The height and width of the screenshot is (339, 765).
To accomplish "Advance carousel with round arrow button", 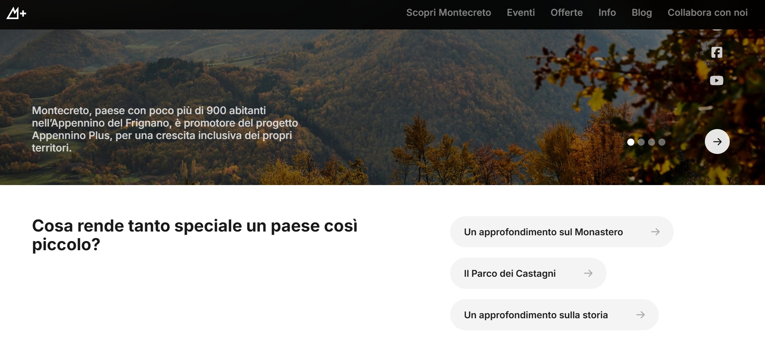I will pyautogui.click(x=717, y=141).
